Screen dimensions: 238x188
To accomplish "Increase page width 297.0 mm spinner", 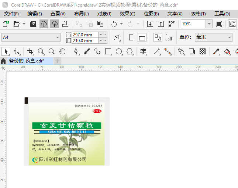I will coord(105,35).
